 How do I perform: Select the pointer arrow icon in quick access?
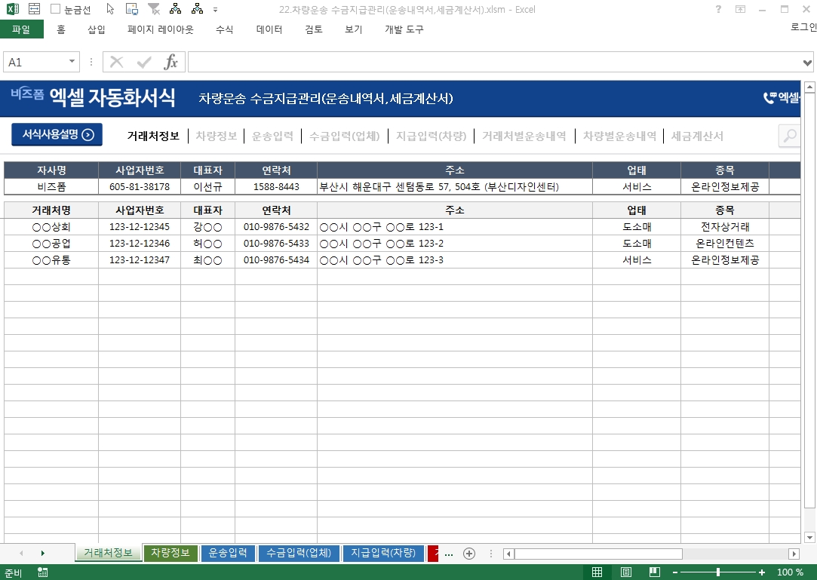[x=110, y=9]
